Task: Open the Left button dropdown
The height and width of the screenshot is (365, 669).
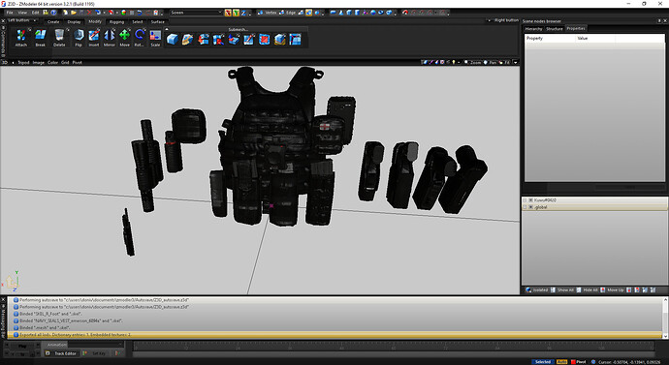Action: [22, 20]
